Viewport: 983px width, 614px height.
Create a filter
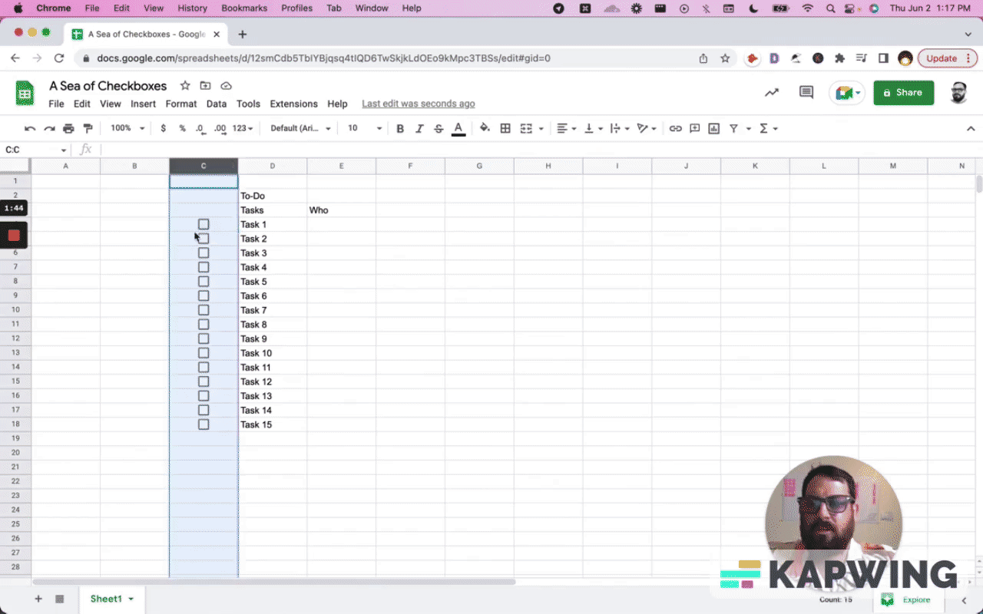[734, 129]
